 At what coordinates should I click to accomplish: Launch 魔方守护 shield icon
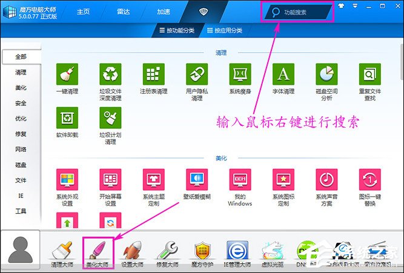[202, 254]
